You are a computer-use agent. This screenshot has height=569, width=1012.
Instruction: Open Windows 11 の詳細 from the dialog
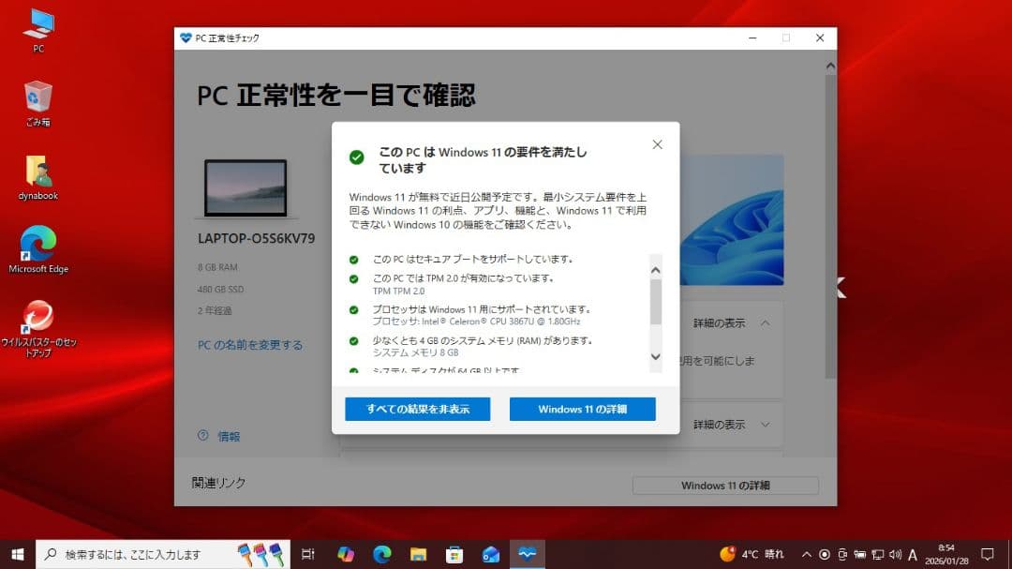[581, 409]
